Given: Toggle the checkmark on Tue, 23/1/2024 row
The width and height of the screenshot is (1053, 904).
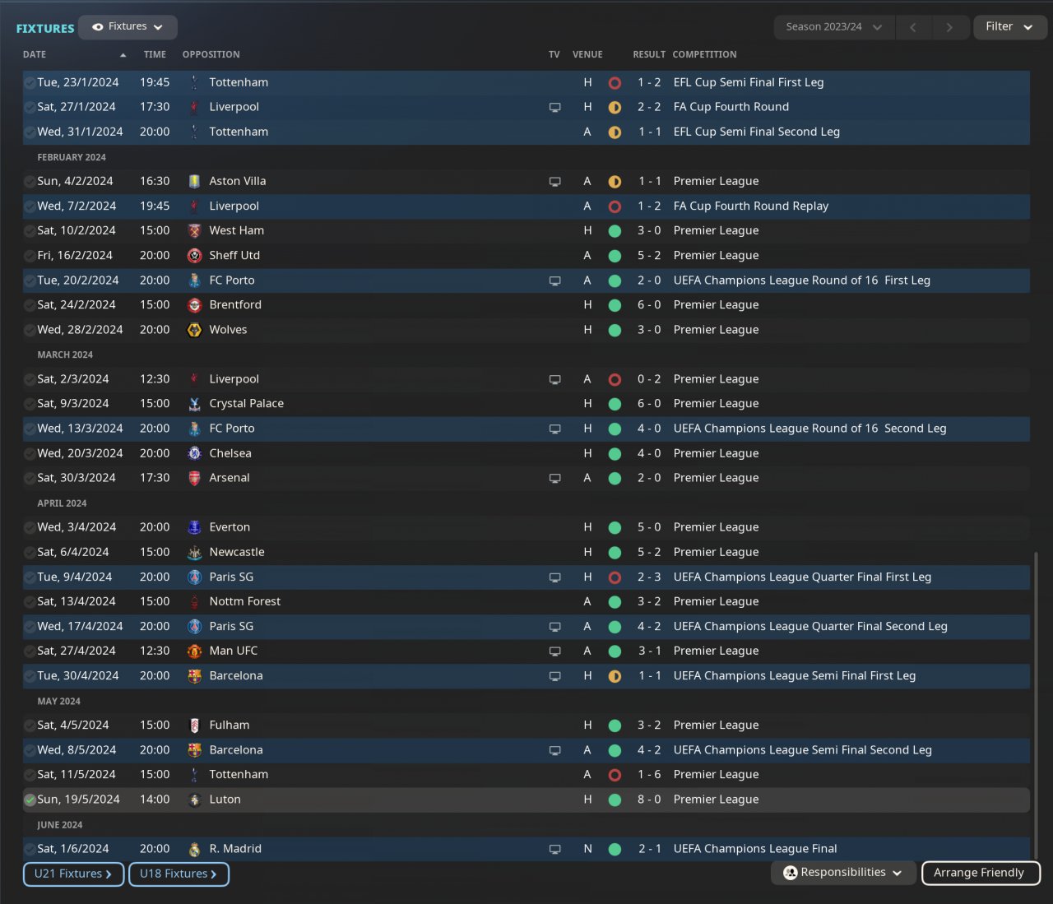Looking at the screenshot, I should 30,82.
